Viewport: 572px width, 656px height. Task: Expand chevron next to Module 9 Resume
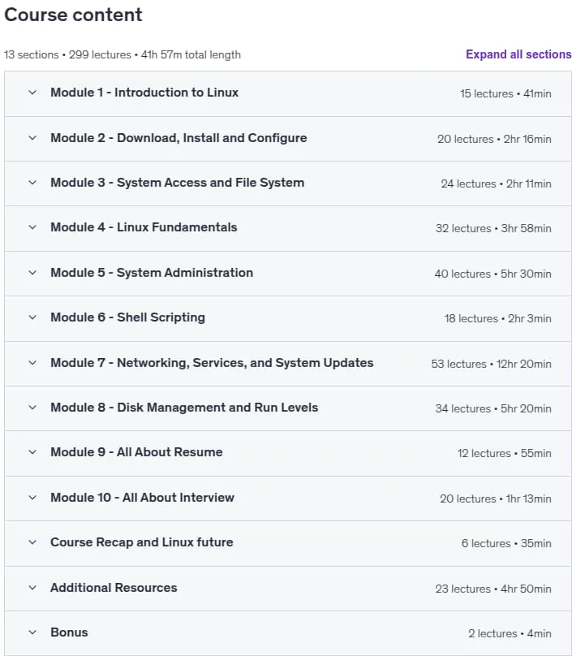click(32, 452)
